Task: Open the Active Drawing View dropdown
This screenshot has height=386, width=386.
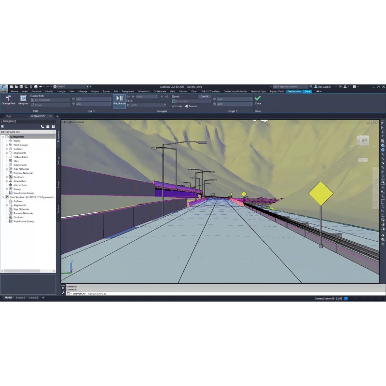Action: pyautogui.click(x=29, y=132)
